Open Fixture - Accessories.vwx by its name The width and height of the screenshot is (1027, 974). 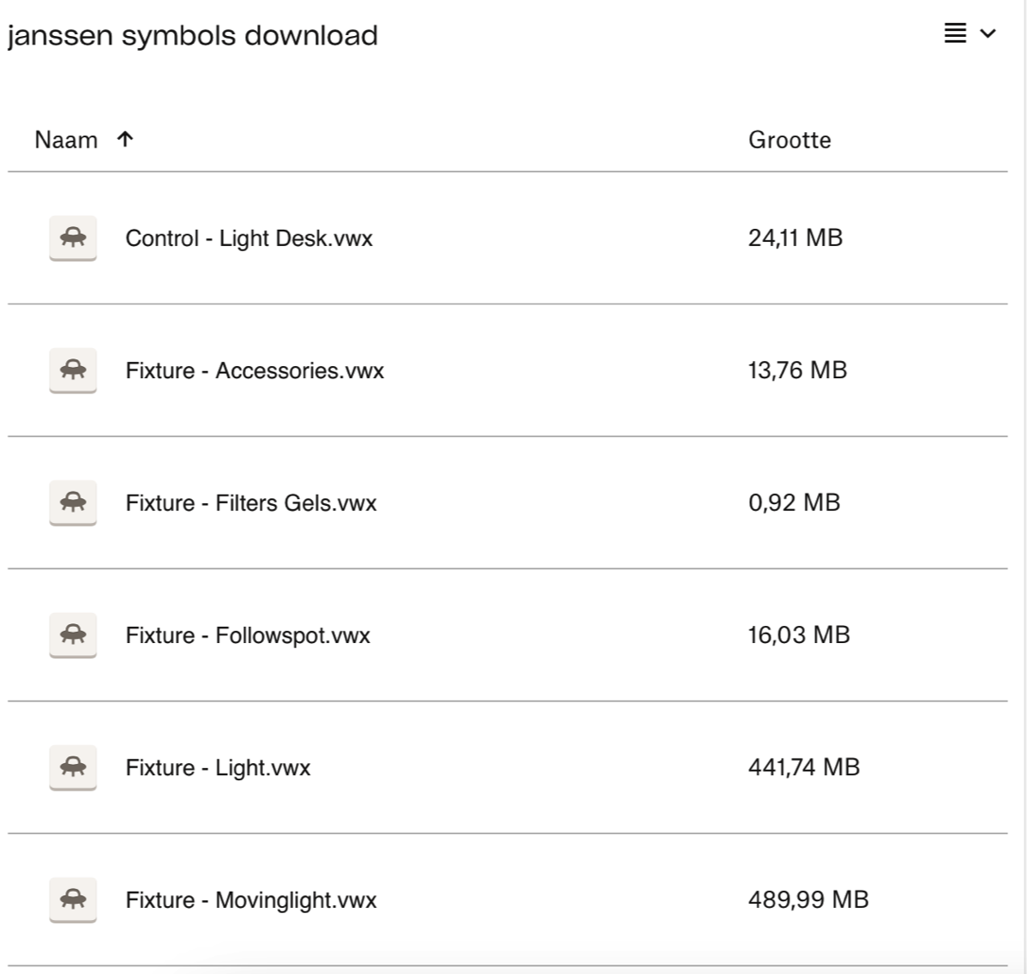click(x=255, y=370)
